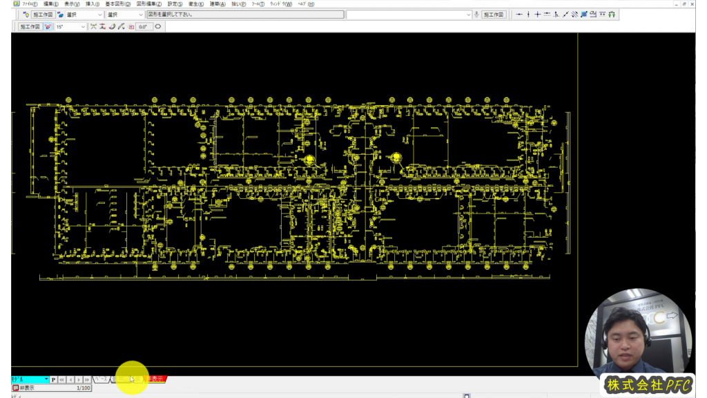
Task: Select the horizontal line drawing tool icon
Action: coord(519,15)
